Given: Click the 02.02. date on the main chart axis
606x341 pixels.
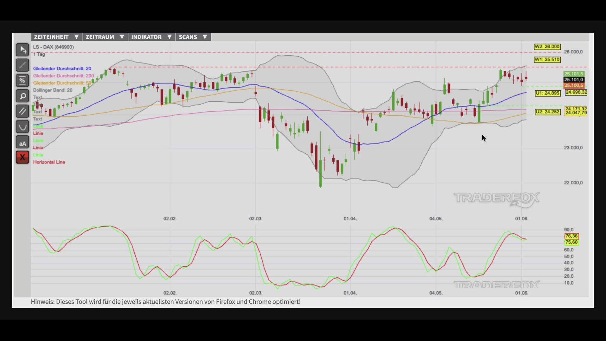Looking at the screenshot, I should 170,218.
